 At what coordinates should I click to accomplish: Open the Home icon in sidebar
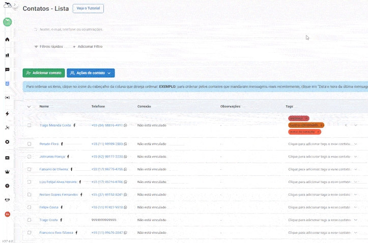(x=7, y=39)
